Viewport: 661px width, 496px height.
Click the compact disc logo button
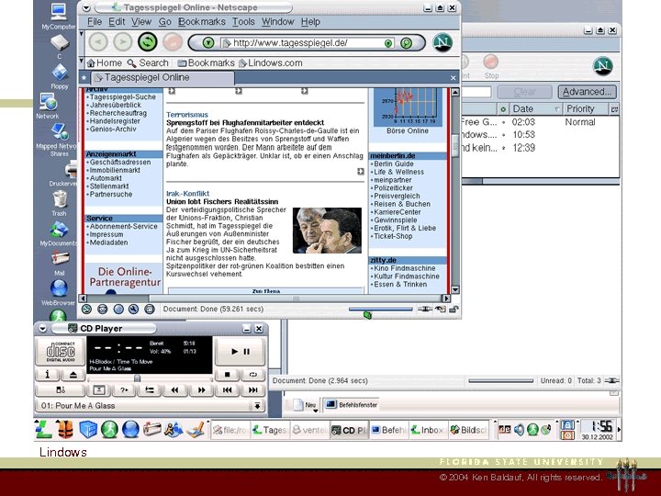(x=61, y=351)
